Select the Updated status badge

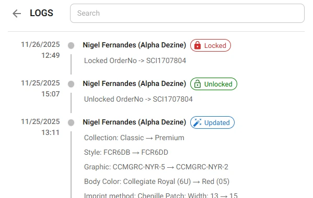click(212, 122)
